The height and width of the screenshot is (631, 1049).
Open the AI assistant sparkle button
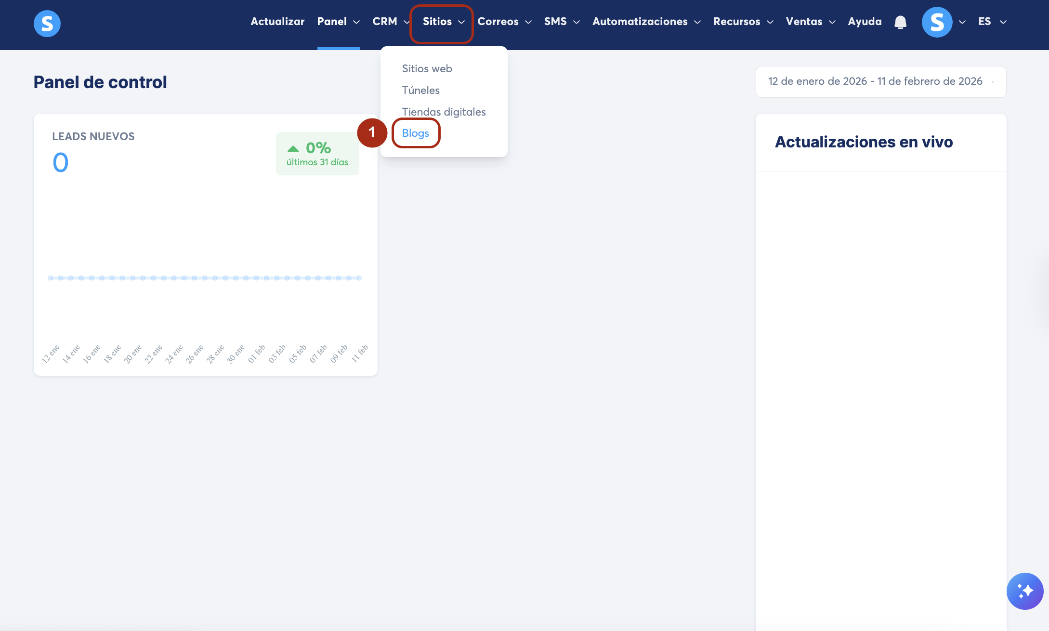pos(1024,591)
